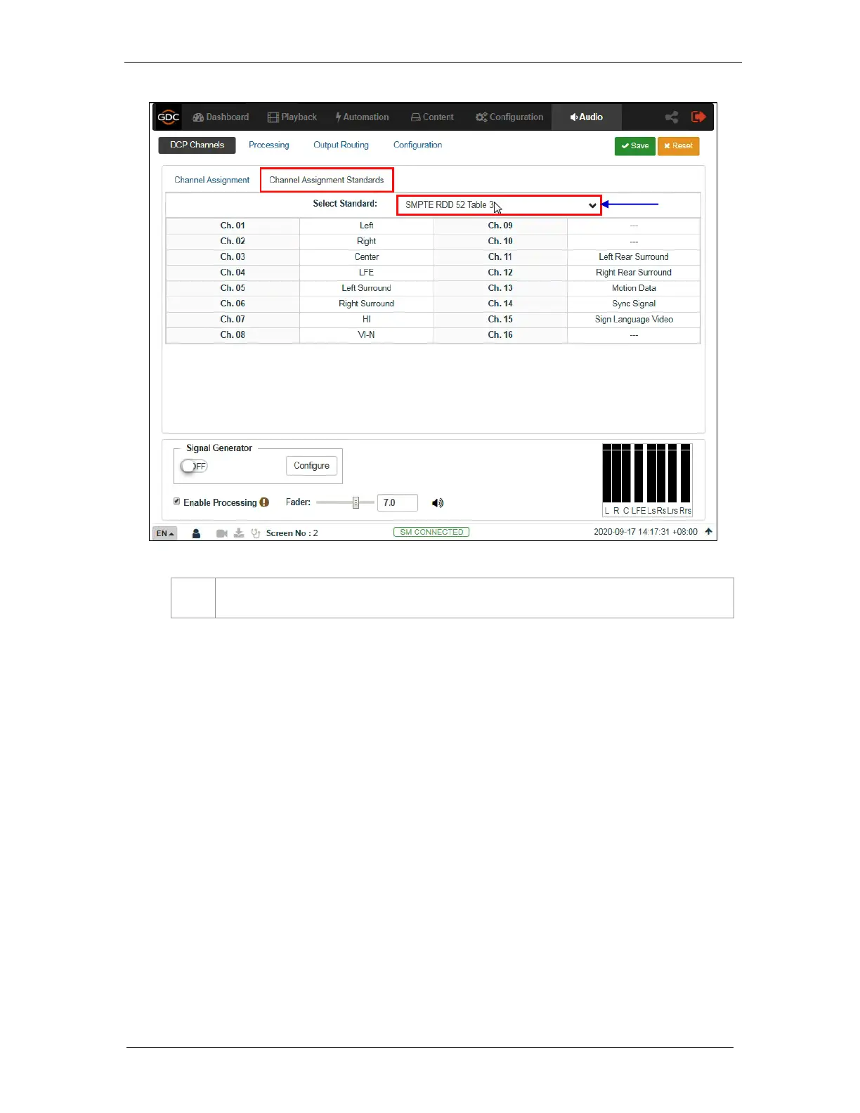This screenshot has height=1113, width=860.
Task: Click the 'Left Rear Surround' cell
Action: tap(634, 257)
